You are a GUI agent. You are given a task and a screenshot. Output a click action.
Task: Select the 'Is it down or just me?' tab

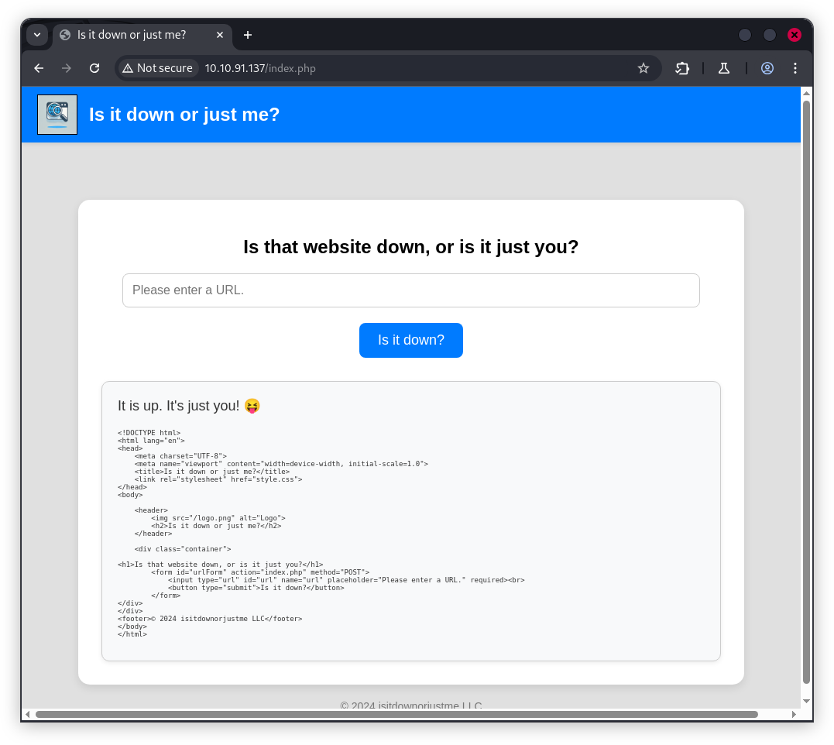(132, 35)
